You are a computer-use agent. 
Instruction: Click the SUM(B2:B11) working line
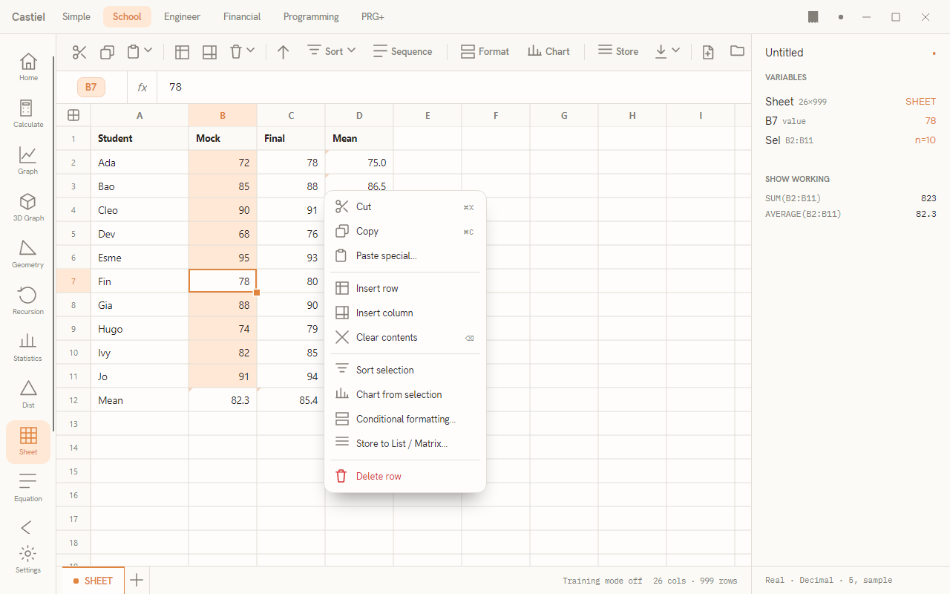[851, 198]
